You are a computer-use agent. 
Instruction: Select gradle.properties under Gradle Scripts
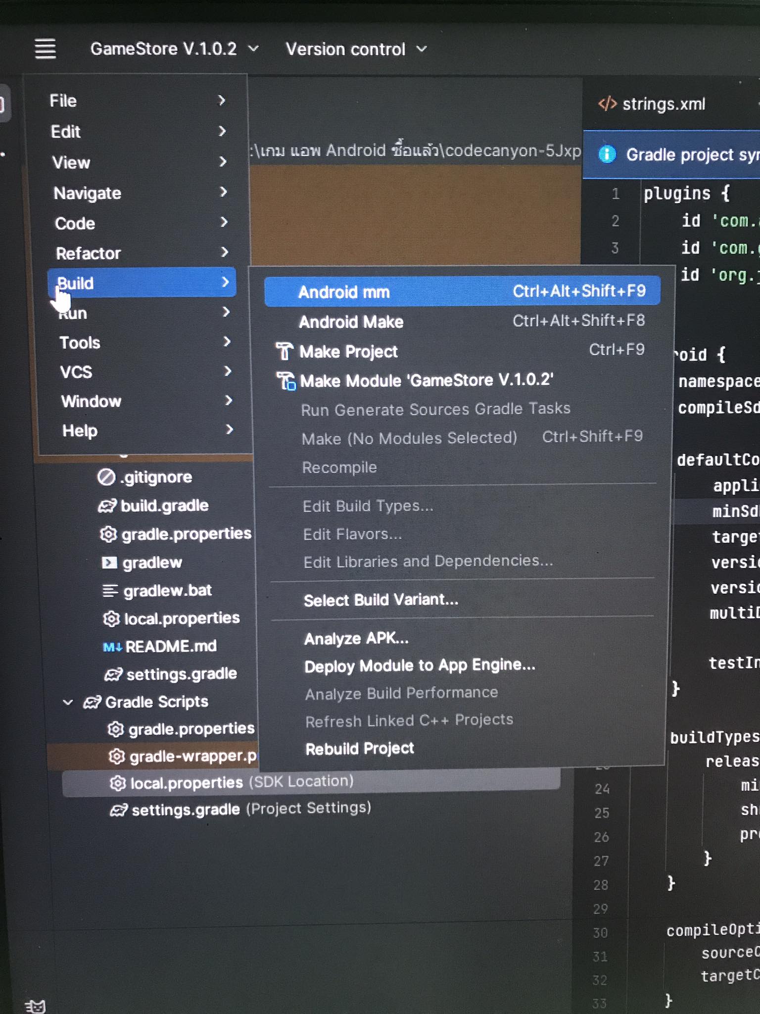181,729
